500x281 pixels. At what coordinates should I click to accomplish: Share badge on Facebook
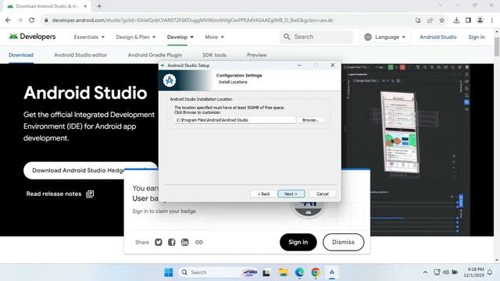click(x=172, y=242)
